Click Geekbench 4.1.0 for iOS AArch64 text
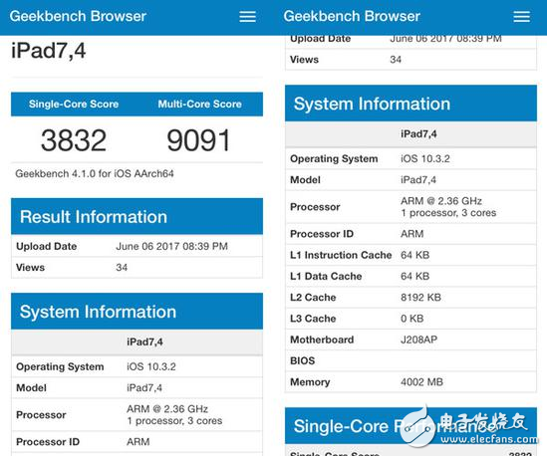This screenshot has height=456, width=547. pos(95,173)
